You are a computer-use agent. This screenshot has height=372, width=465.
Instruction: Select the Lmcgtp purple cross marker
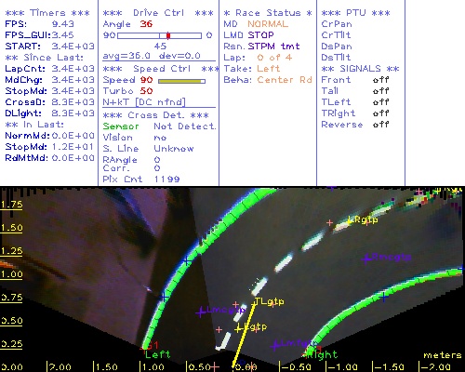[201, 312]
